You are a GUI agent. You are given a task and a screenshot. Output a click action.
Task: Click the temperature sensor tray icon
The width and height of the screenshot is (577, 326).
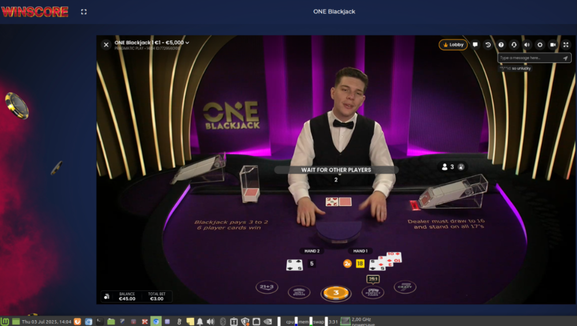pyautogui.click(x=179, y=321)
